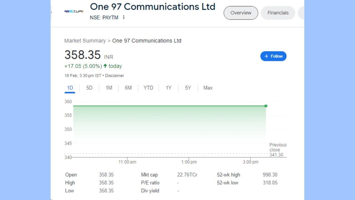Image resolution: width=355 pixels, height=200 pixels.
Task: Click the One 97 Communications Ltd title
Action: 153,7
